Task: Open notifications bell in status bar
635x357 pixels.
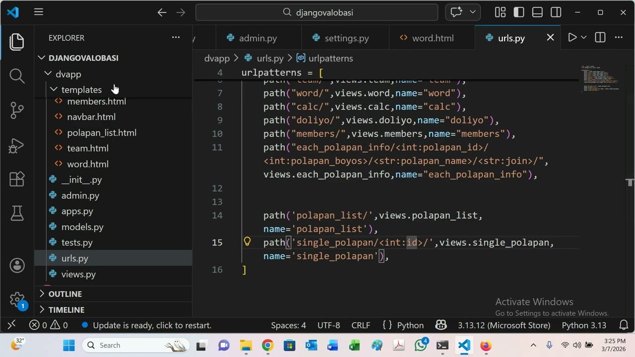Action: click(624, 325)
